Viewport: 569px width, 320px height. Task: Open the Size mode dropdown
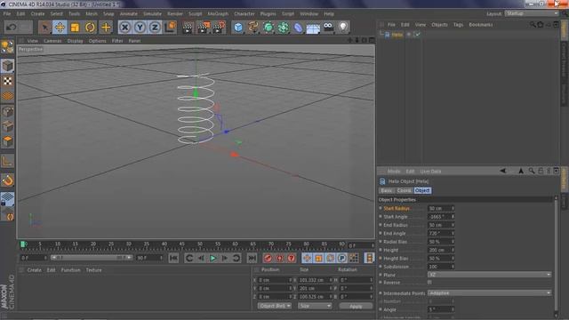coord(315,306)
